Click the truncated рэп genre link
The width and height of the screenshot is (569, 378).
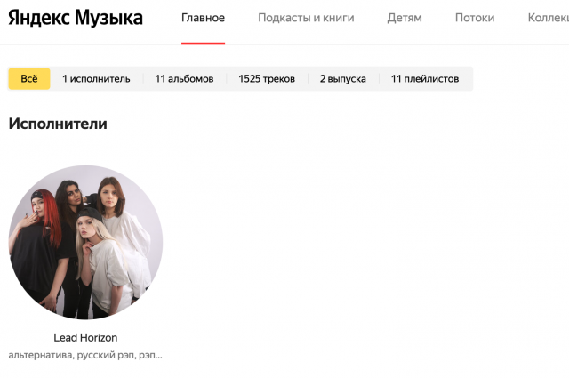tap(150, 355)
